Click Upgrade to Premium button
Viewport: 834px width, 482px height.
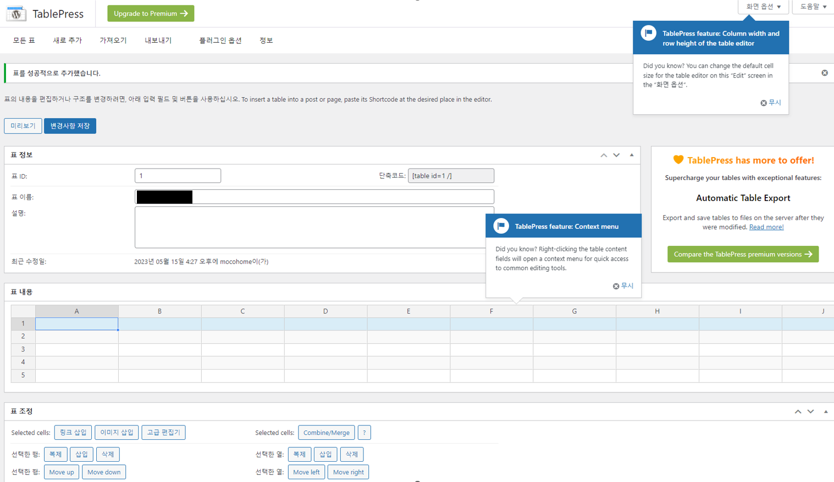coord(151,13)
